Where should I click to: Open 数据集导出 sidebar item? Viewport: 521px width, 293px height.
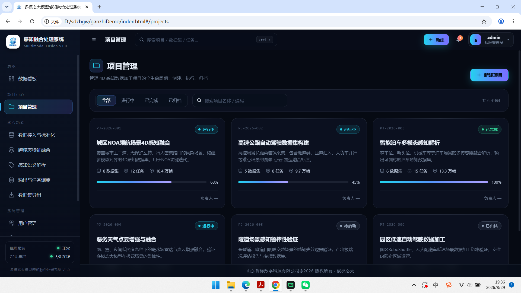click(x=38, y=195)
